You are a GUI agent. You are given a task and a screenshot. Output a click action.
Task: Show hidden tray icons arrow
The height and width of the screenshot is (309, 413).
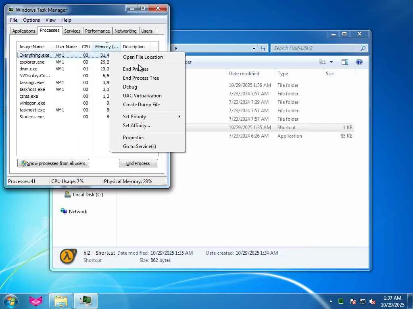point(331,301)
